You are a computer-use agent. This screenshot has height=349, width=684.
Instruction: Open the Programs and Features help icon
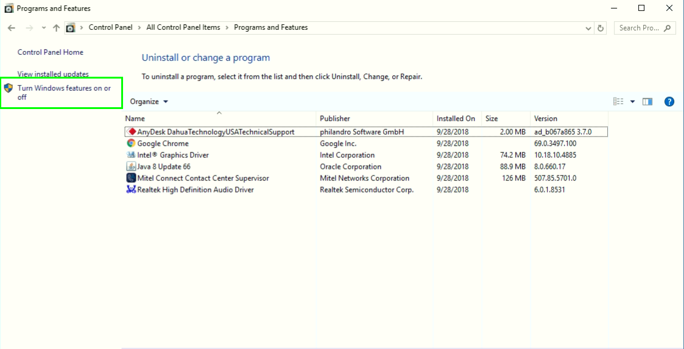669,102
